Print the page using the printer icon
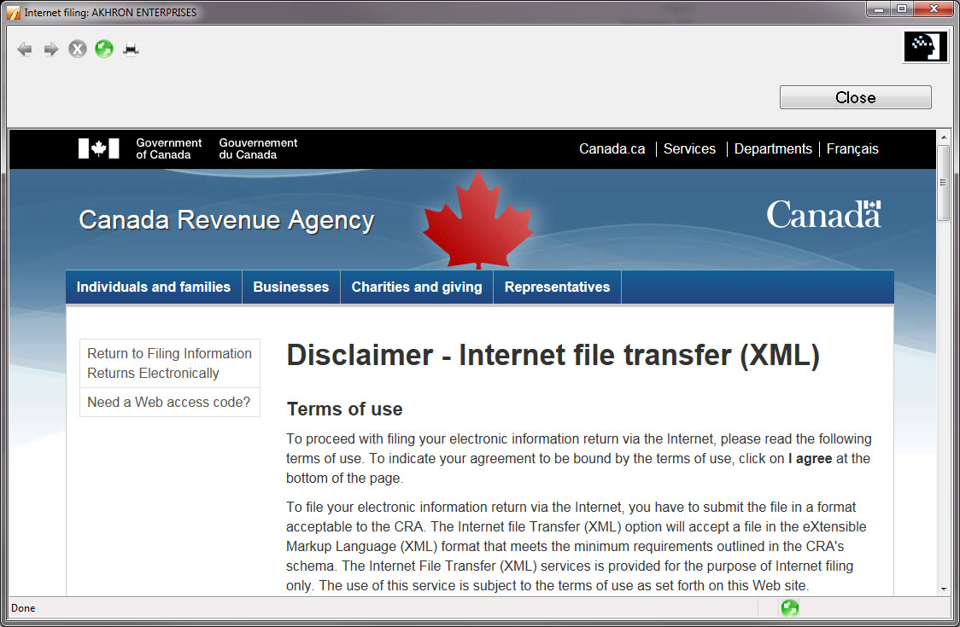This screenshot has height=627, width=960. coord(131,49)
